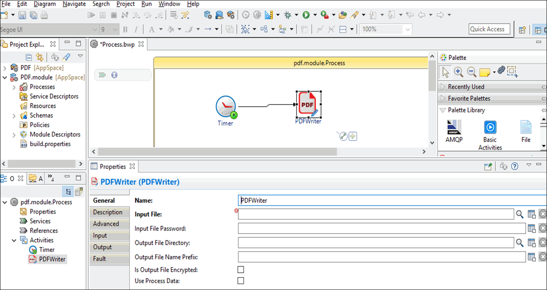Click the Quick Access button

click(489, 29)
